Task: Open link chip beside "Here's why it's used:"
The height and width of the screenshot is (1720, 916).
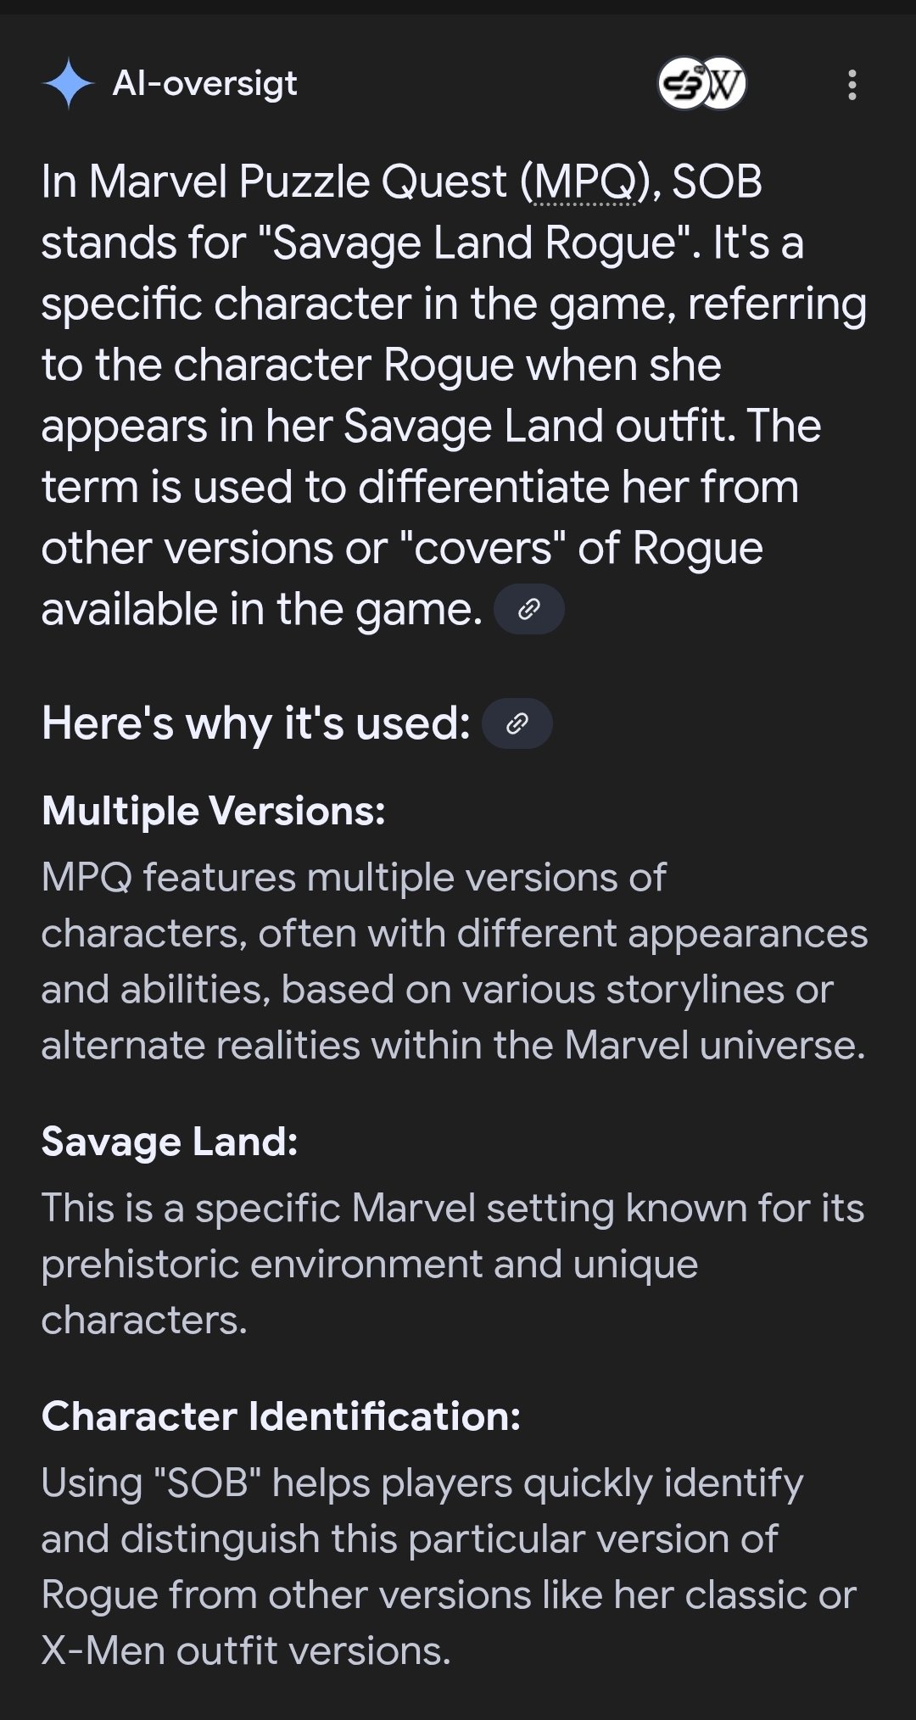Action: [517, 723]
